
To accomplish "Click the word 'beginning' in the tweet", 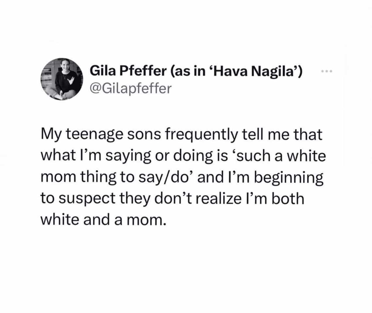I will 288,178.
